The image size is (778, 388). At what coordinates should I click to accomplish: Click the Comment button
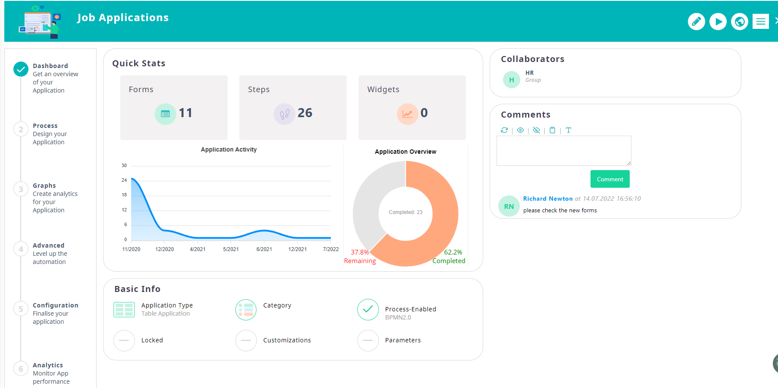pos(609,179)
